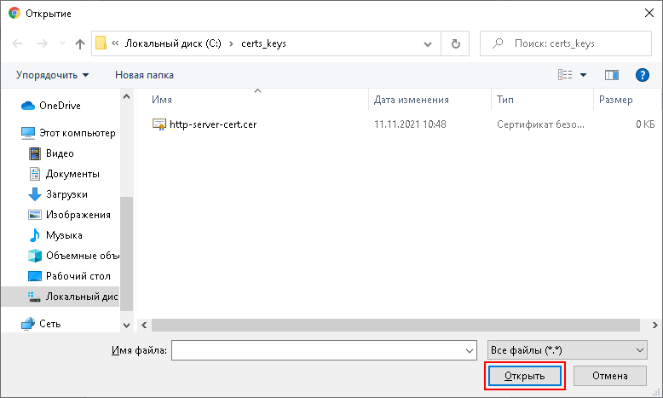Click the 0 КБ size cell
Screen dimensions: 663x398
[645, 124]
